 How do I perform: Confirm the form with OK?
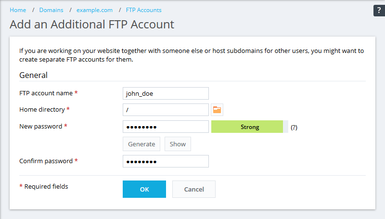point(144,189)
